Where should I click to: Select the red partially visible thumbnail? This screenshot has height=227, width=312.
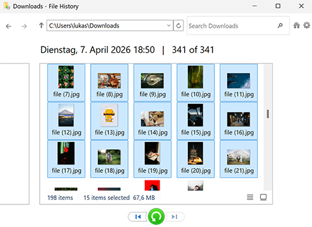(153, 185)
